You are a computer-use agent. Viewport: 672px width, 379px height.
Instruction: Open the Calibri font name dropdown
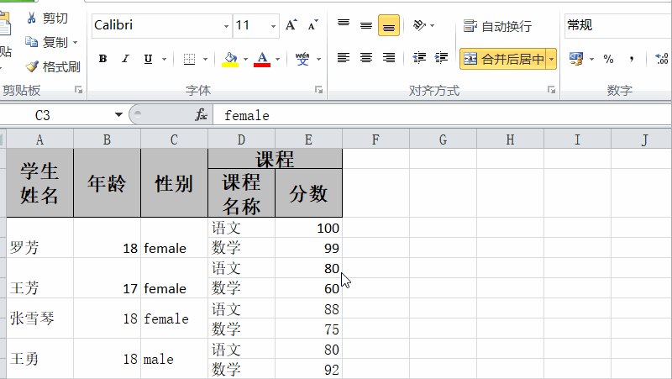click(224, 25)
